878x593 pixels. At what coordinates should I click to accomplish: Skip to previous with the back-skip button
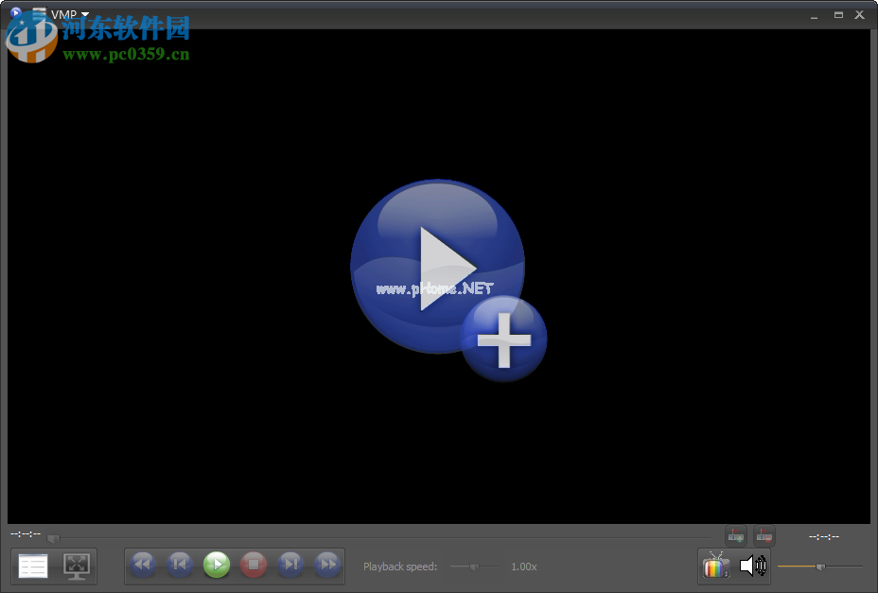tap(179, 564)
